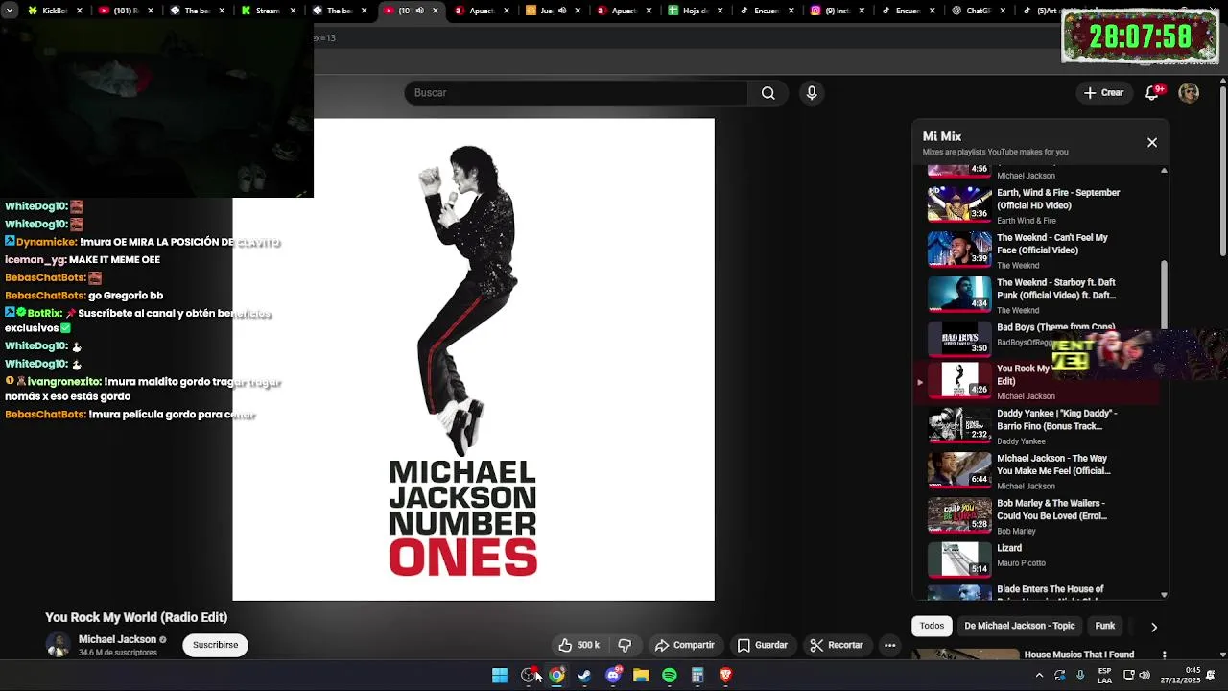Viewport: 1228px width, 691px height.
Task: Open Brave browser from taskbar
Action: click(x=726, y=676)
